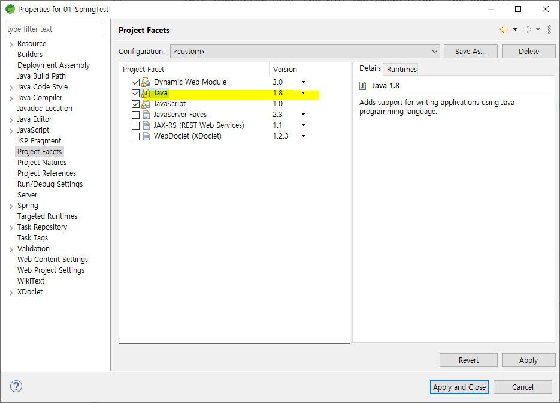Expand the Validation tree node
Image resolution: width=560 pixels, height=403 pixels.
click(11, 249)
